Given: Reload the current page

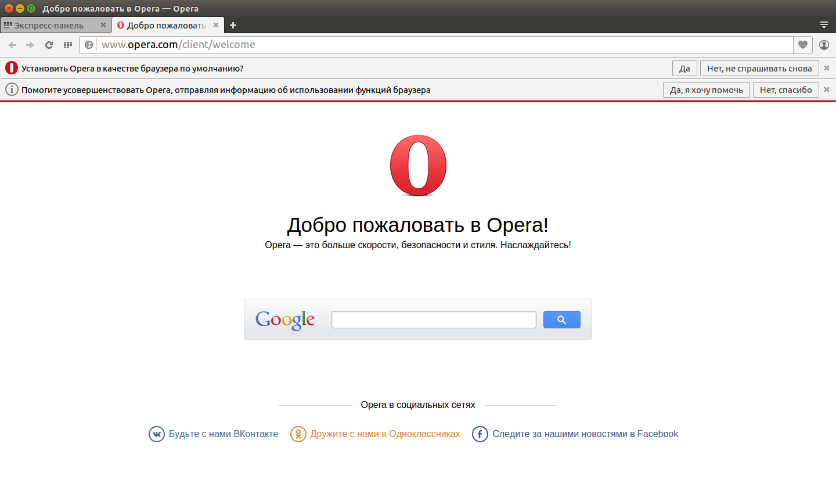Looking at the screenshot, I should point(49,44).
